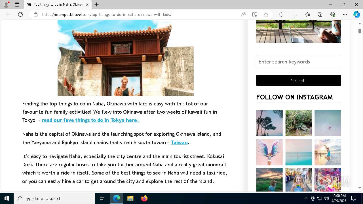Viewport: 363px width, 204px height.
Task: Open browser Extensions icon
Action: click(281, 14)
